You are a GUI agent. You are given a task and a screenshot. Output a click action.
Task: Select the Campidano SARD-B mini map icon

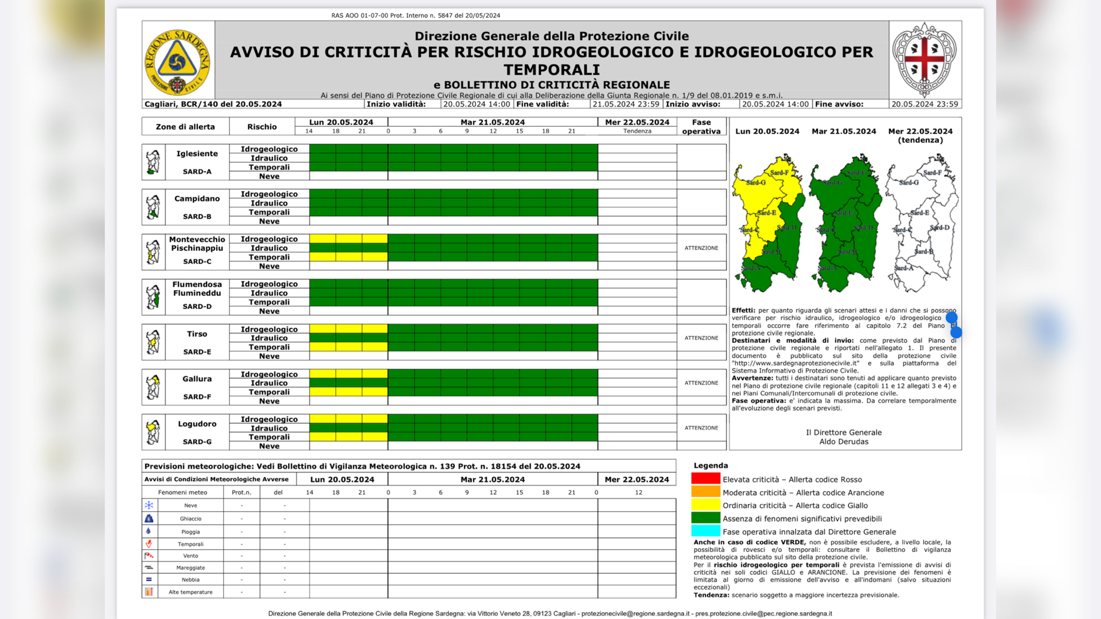click(153, 207)
